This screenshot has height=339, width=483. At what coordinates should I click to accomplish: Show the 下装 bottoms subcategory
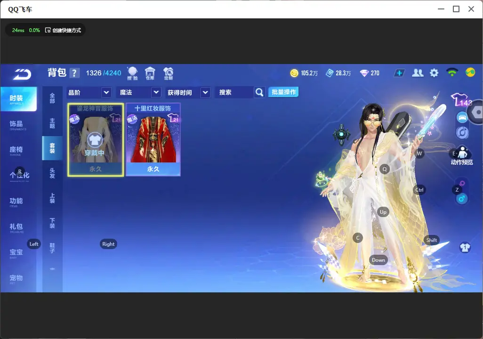[x=52, y=223]
